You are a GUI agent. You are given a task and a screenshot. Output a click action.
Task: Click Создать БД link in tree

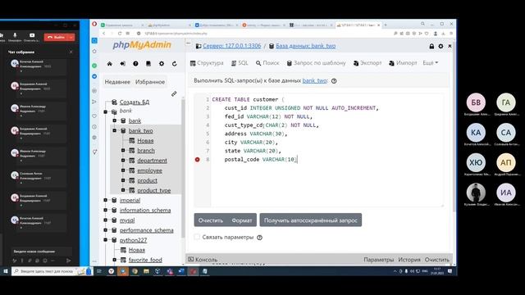click(135, 102)
